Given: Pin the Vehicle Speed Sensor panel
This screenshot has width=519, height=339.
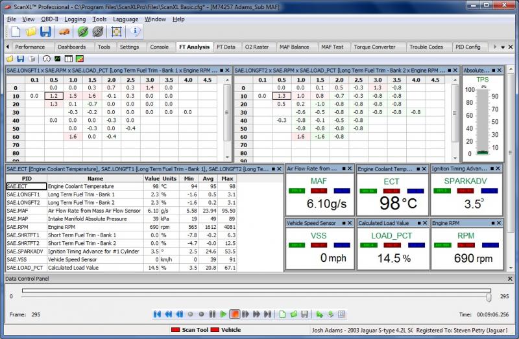Looking at the screenshot, I should click(344, 223).
